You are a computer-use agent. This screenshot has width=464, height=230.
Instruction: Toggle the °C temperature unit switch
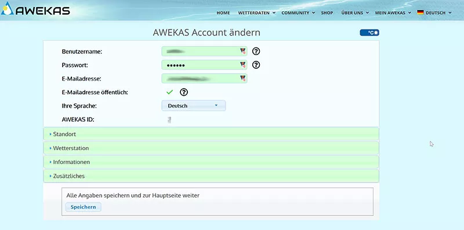click(369, 33)
